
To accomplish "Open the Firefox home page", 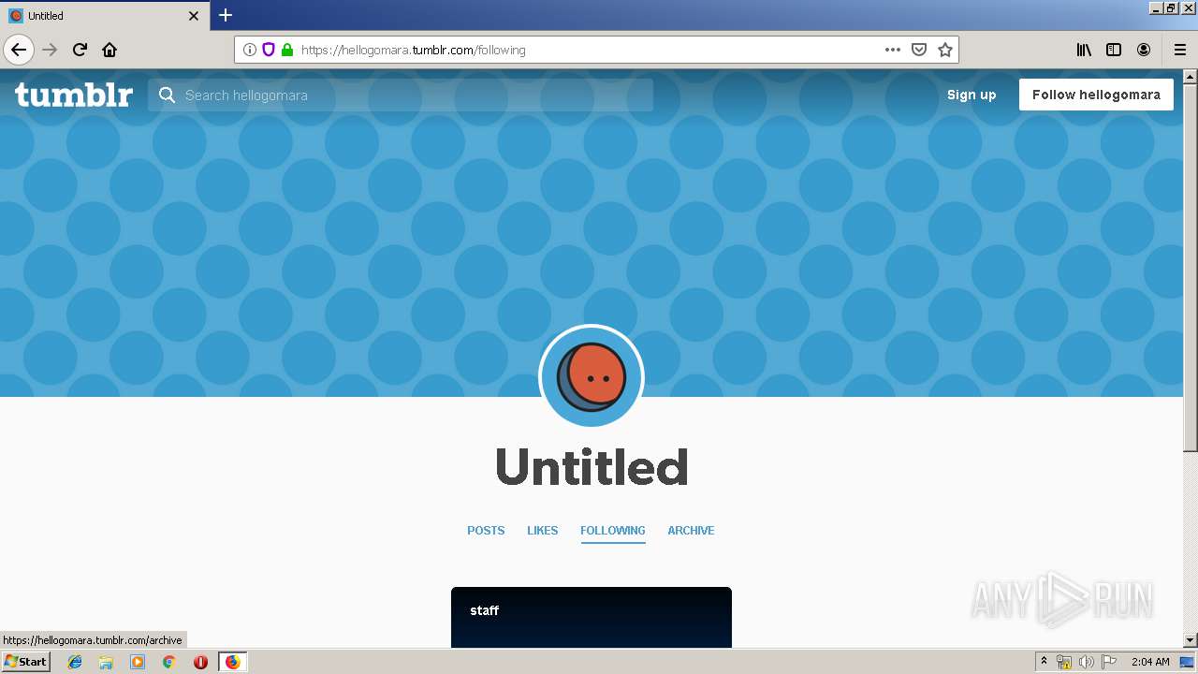I will click(110, 50).
